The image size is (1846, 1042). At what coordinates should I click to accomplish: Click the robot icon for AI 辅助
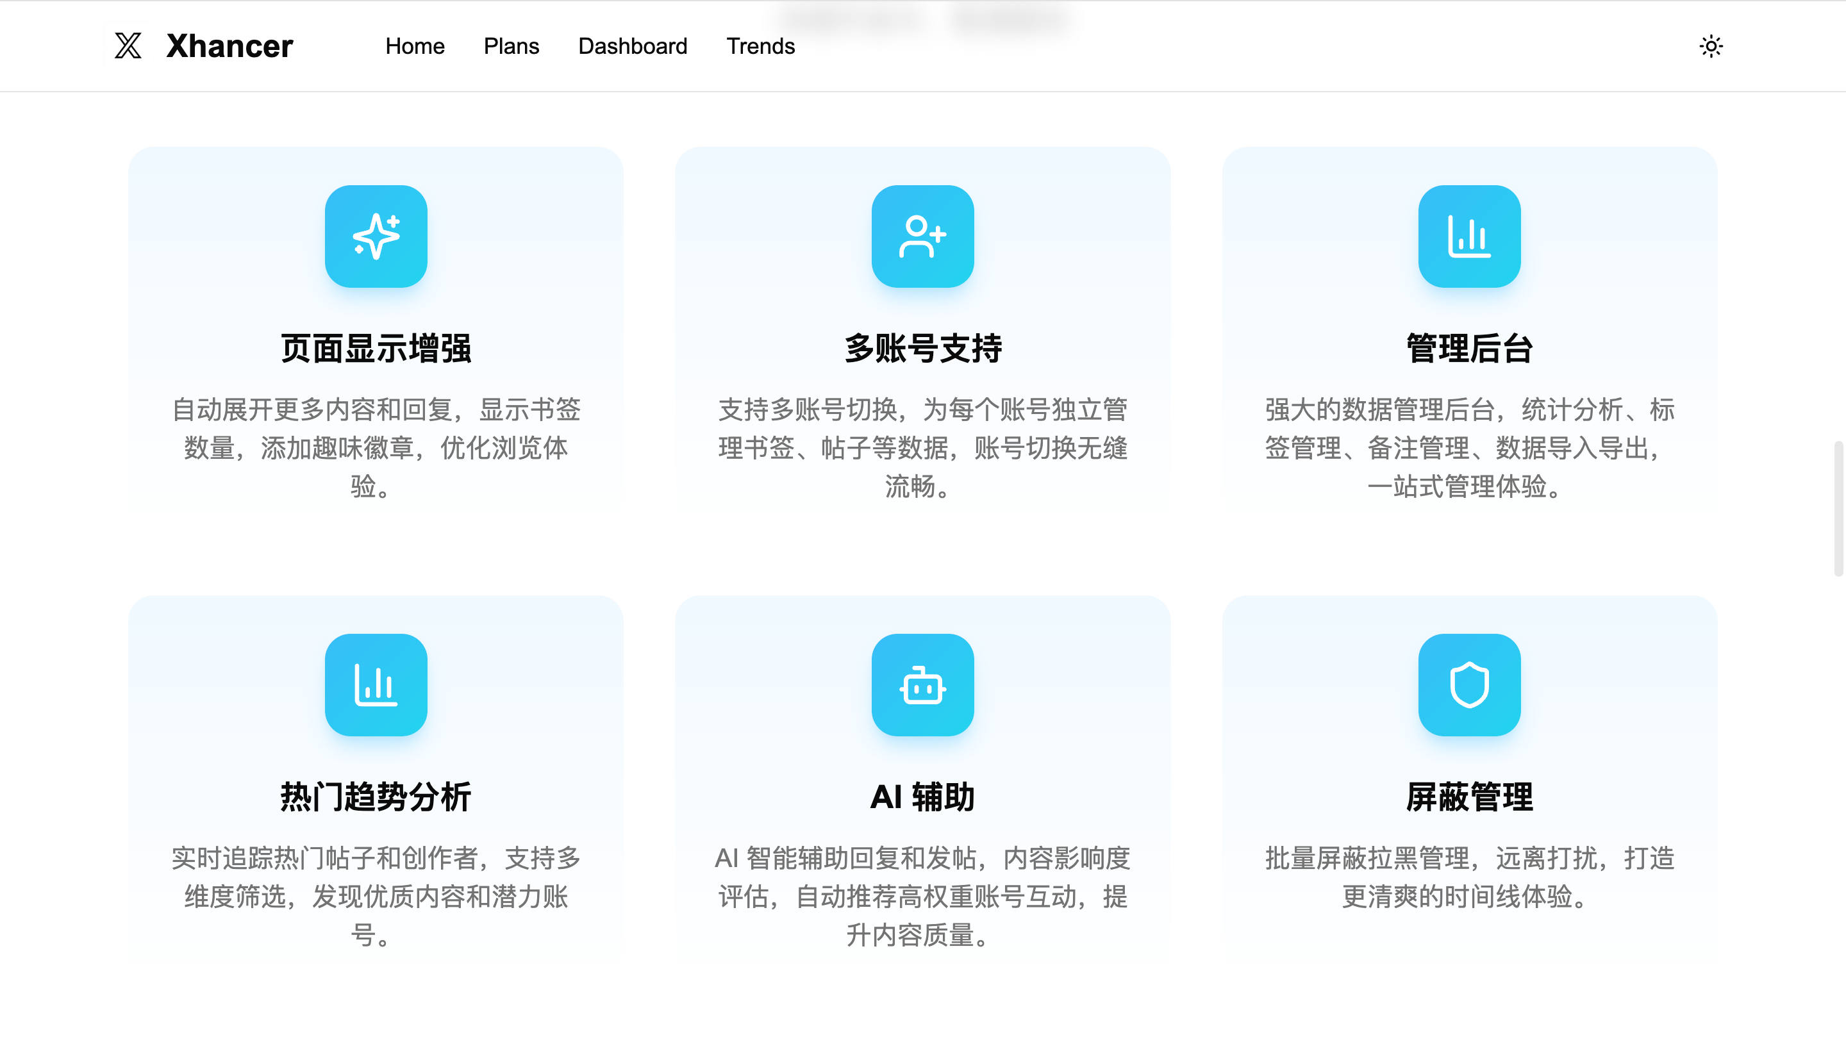pyautogui.click(x=922, y=684)
